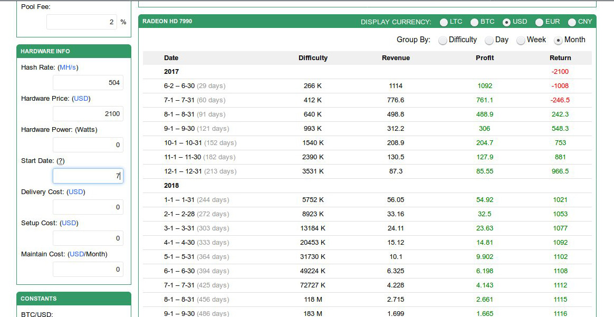Select CNY display currency

pos(572,22)
